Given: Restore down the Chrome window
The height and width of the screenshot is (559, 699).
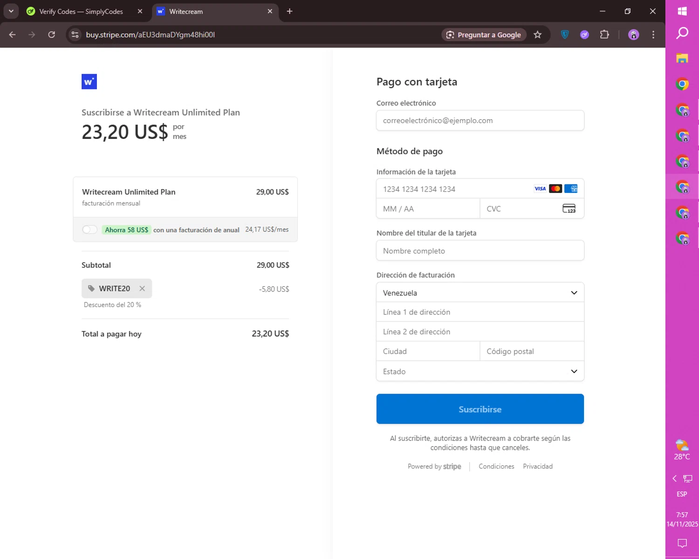Looking at the screenshot, I should [628, 11].
